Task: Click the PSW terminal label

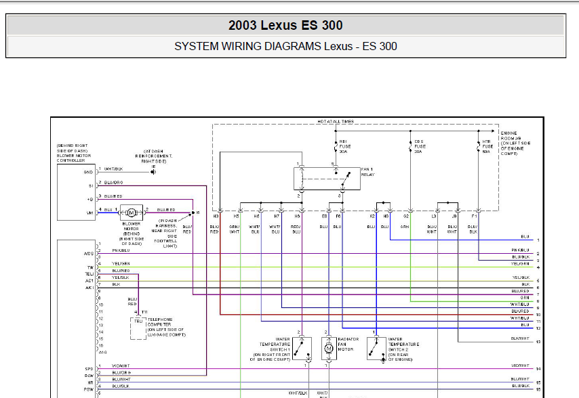Action: tap(89, 389)
